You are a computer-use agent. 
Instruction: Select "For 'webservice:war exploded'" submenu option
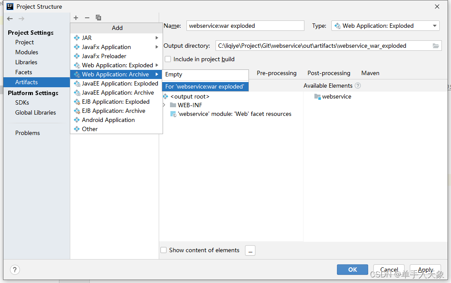click(x=205, y=86)
